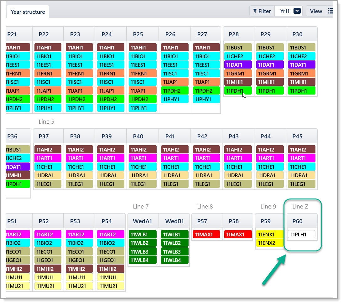The height and width of the screenshot is (304, 343).
Task: Click 11GEO1 class in column P52
Action: click(48, 260)
